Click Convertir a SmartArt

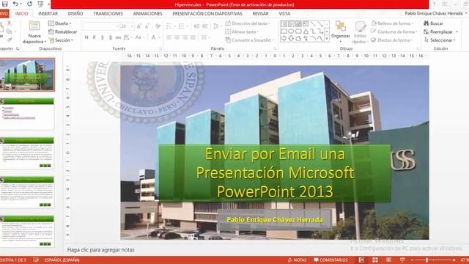click(250, 40)
